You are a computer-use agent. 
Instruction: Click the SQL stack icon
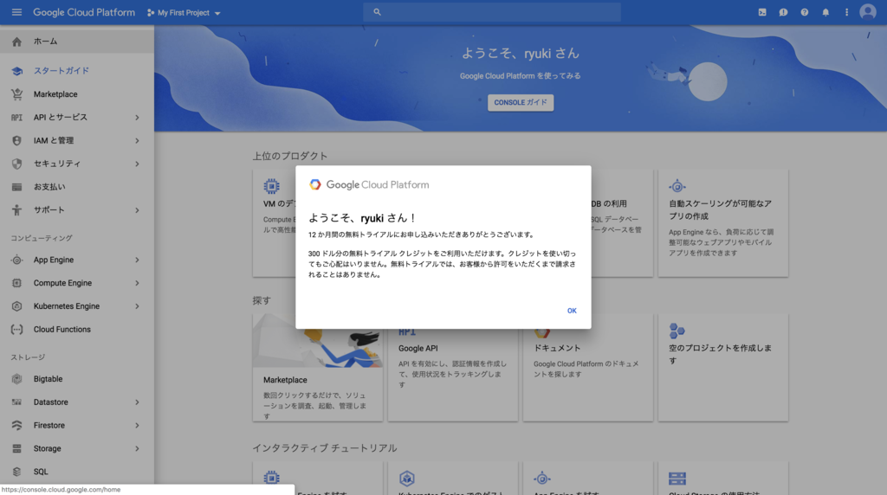tap(17, 472)
